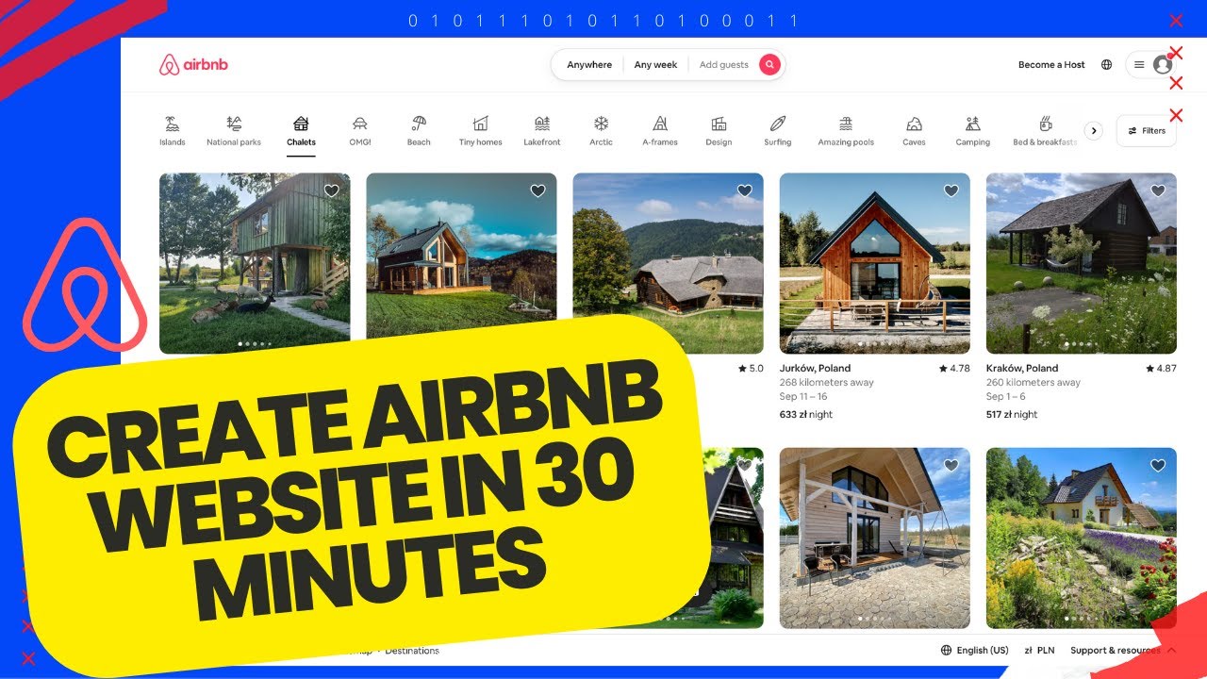Click Jurków, Poland listing title
Screen dimensions: 1207x679
click(815, 369)
